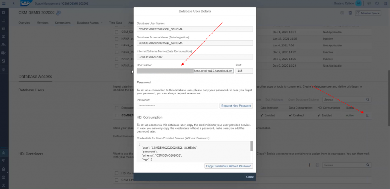This screenshot has width=390, height=189.
Task: Click the Port field showing 443
Action: pyautogui.click(x=244, y=71)
